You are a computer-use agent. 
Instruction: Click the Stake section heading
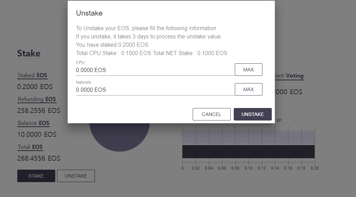(x=29, y=53)
